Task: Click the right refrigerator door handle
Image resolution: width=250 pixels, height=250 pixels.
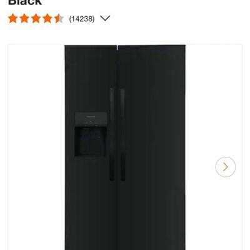Action: click(x=122, y=134)
